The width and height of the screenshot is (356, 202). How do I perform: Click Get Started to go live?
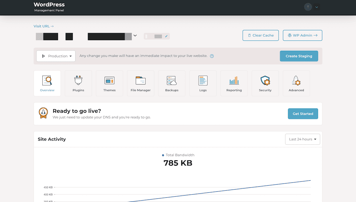point(303,114)
